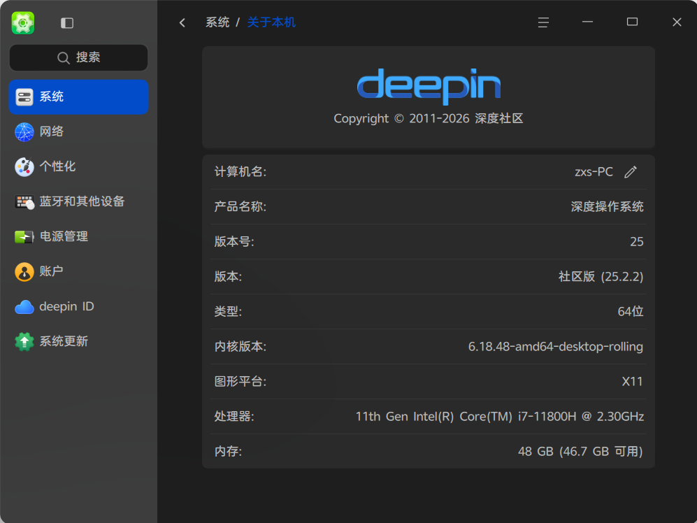697x523 pixels.
Task: Maximize the Control Center window
Action: (632, 22)
